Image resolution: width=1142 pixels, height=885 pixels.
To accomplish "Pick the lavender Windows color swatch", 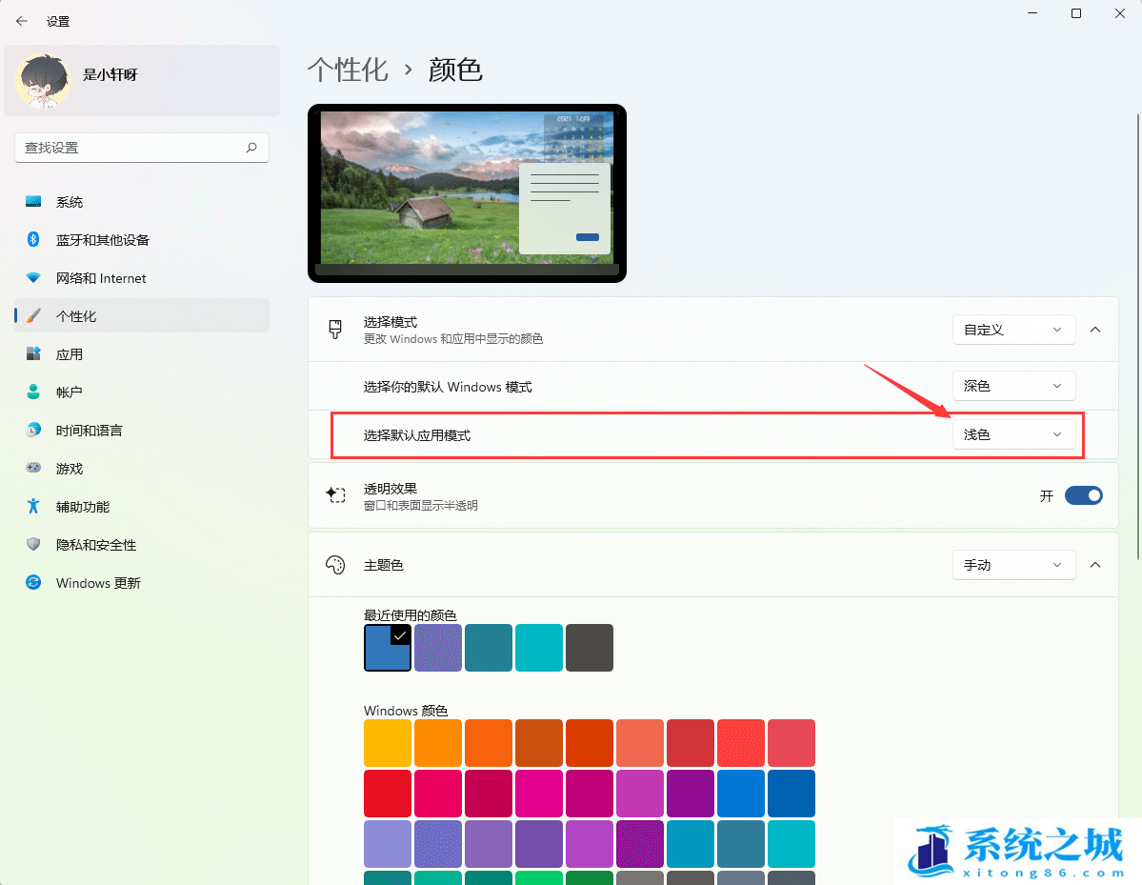I will click(x=388, y=843).
